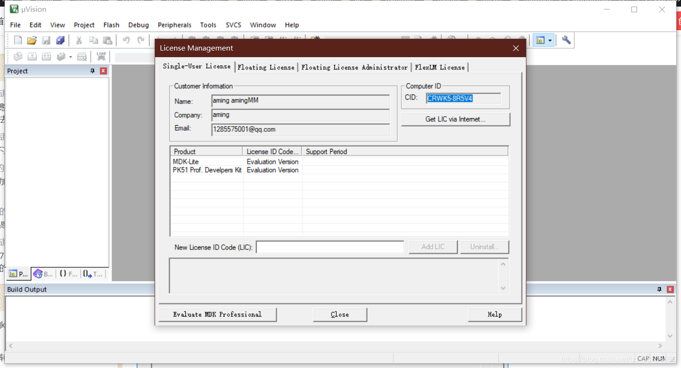Switch to the Books tab in Project panel
Image resolution: width=681 pixels, height=368 pixels.
[44, 274]
